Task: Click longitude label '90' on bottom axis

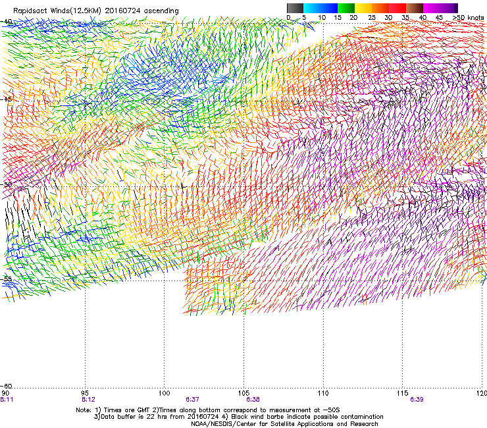Action: [5, 393]
